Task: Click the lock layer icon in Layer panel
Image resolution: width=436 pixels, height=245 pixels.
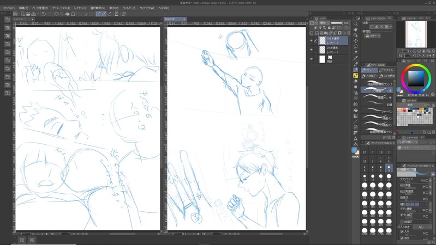Action: click(329, 28)
